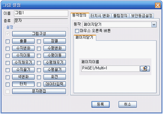Click the 수평끌기 button
The width and height of the screenshot is (163, 114).
pos(55,70)
